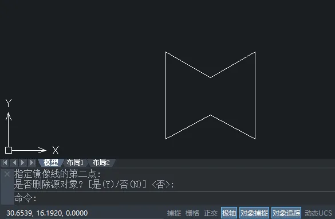Open the 布局2 layout tab
Viewport: 335px width, 219px height.
coord(101,163)
